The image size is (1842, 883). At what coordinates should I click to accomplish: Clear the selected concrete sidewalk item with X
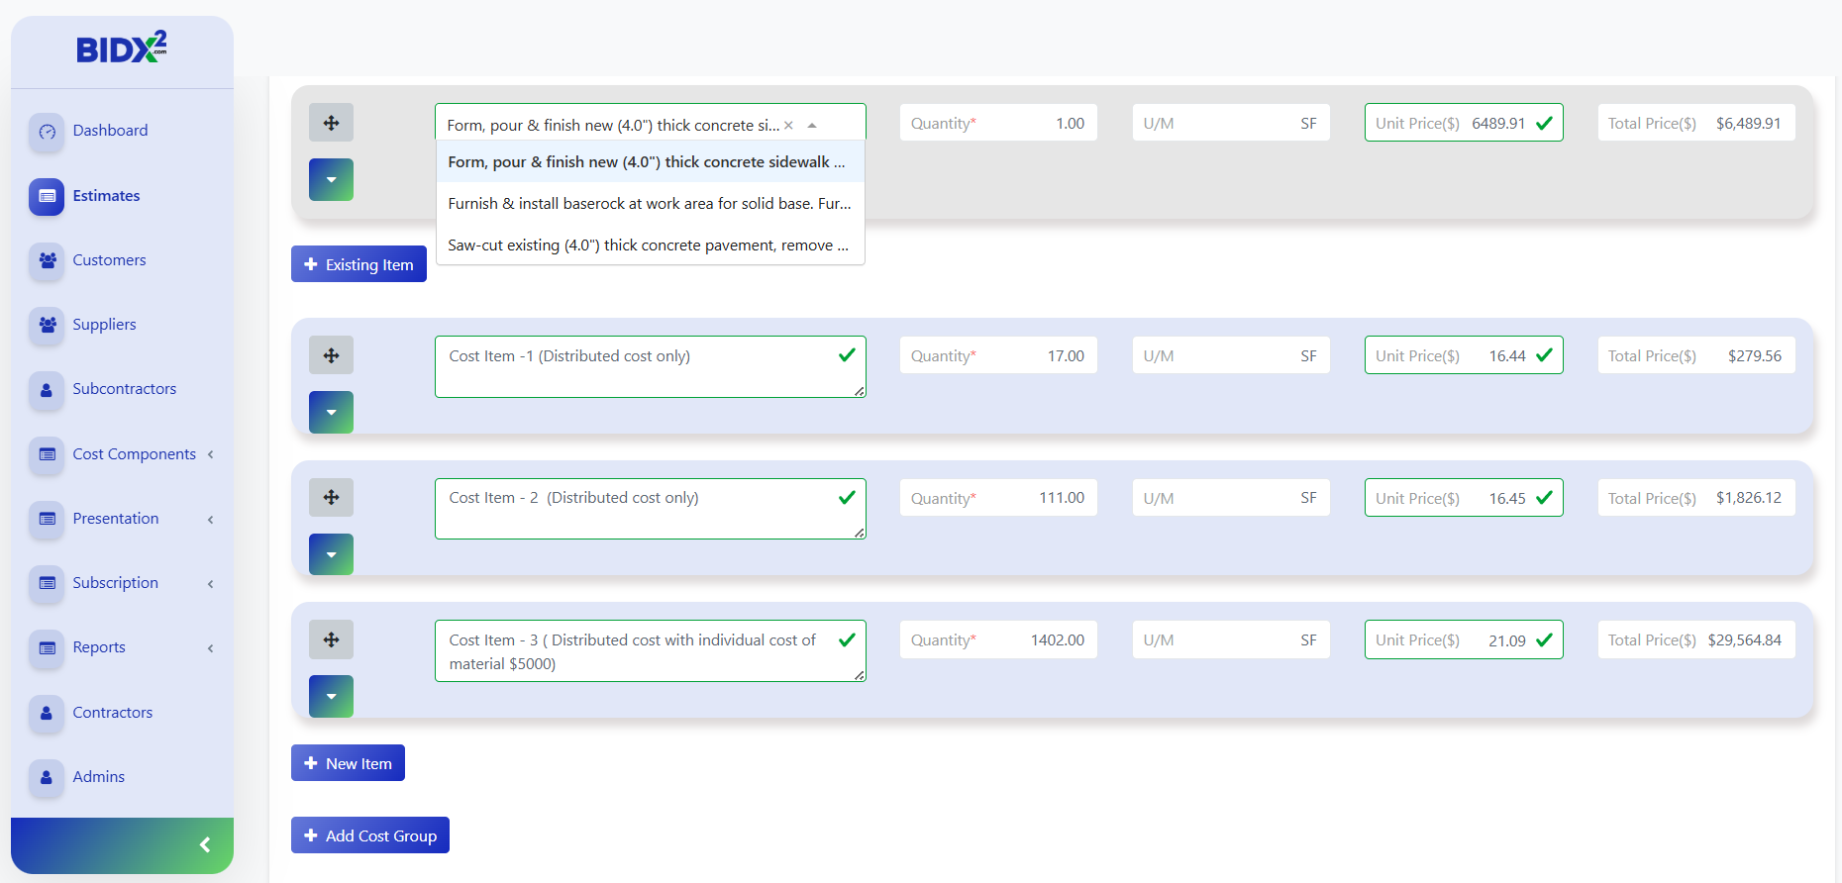click(788, 126)
